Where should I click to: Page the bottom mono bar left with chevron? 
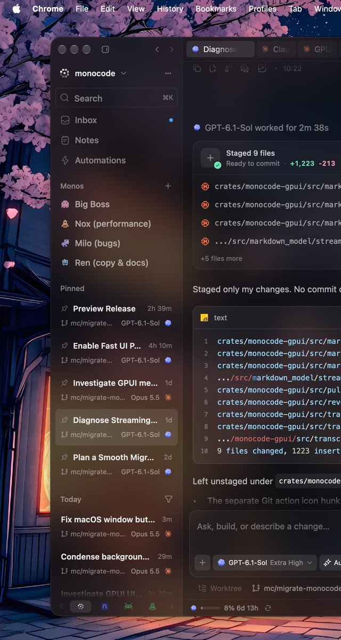pyautogui.click(x=61, y=606)
